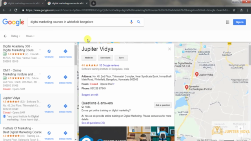Click the Google search query field
The height and width of the screenshot is (141, 251).
[78, 22]
